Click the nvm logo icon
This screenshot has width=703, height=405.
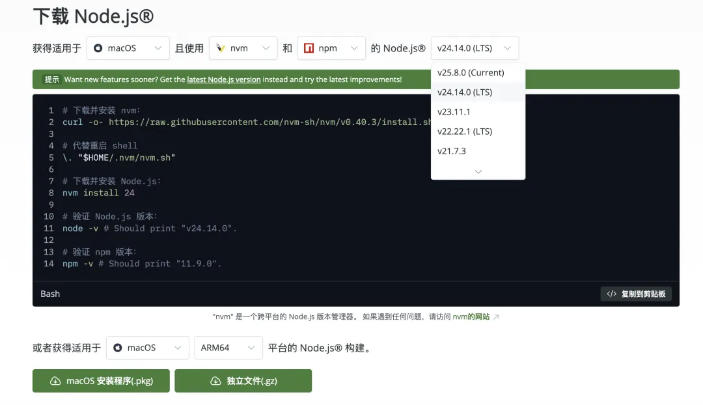pyautogui.click(x=221, y=48)
